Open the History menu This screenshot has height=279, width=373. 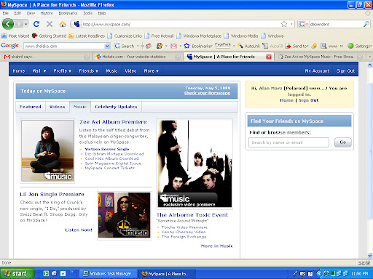pyautogui.click(x=47, y=13)
